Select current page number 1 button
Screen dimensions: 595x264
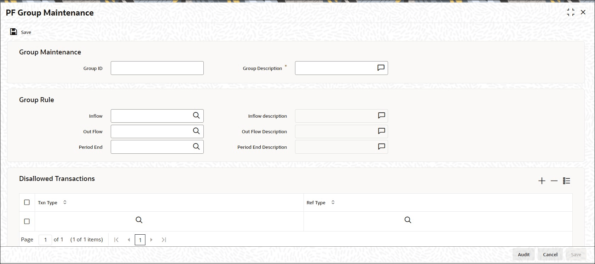tap(140, 240)
